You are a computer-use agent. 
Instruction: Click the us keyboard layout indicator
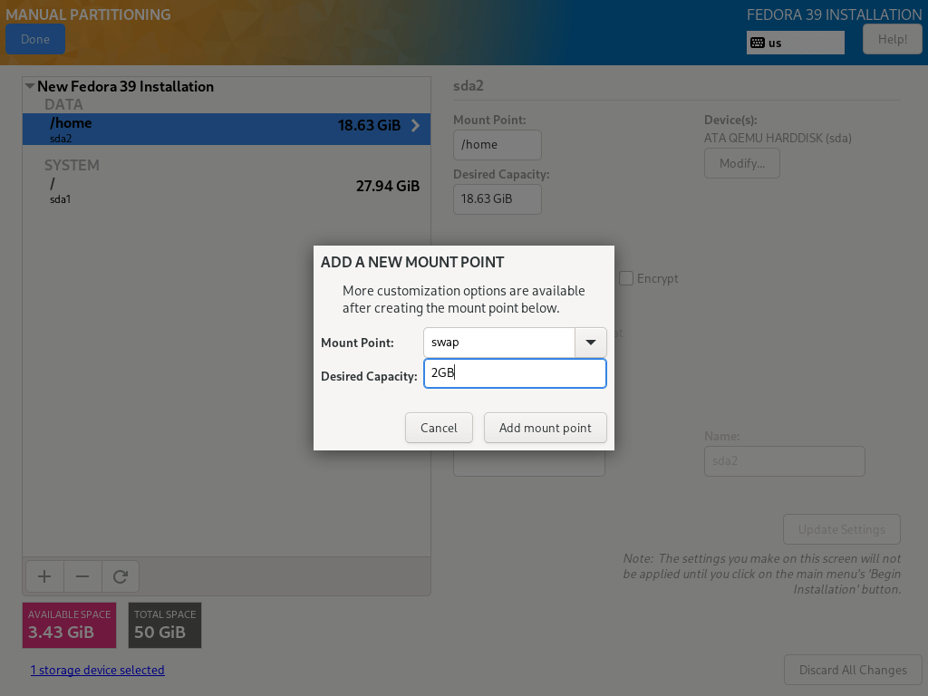click(795, 43)
